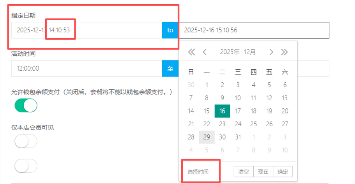The height and width of the screenshot is (184, 355).
Task: Select December 26 in the calendar
Action: click(x=269, y=124)
